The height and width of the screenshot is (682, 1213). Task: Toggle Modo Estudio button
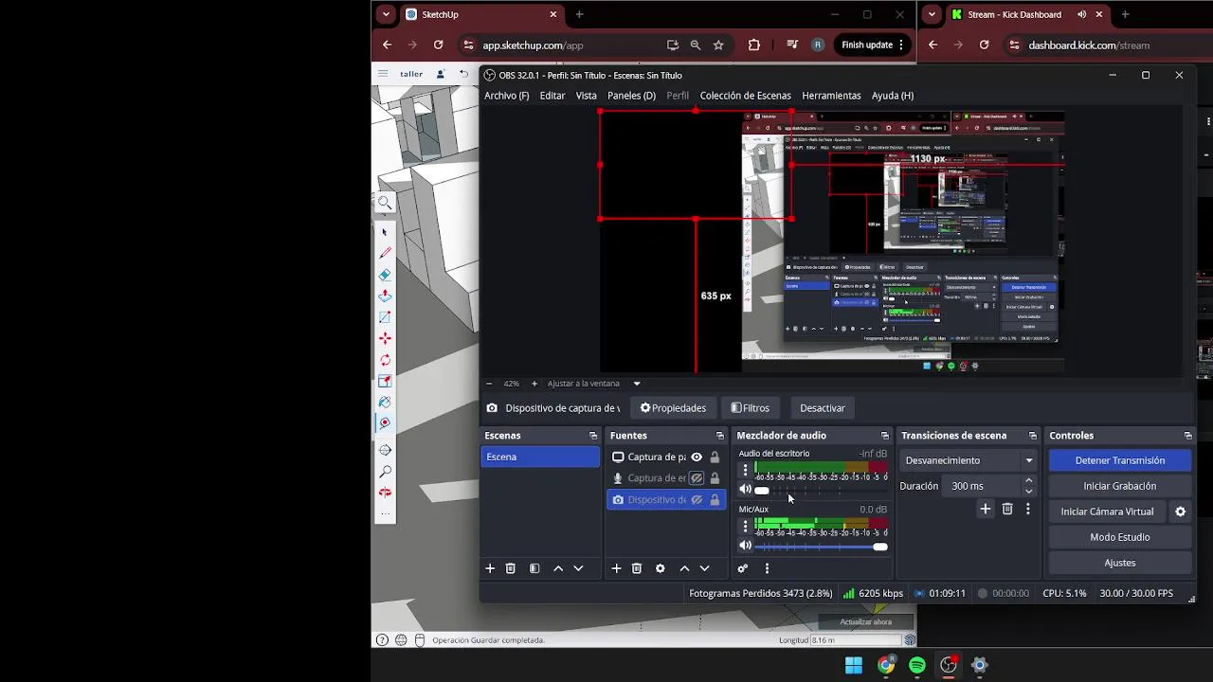(1119, 537)
